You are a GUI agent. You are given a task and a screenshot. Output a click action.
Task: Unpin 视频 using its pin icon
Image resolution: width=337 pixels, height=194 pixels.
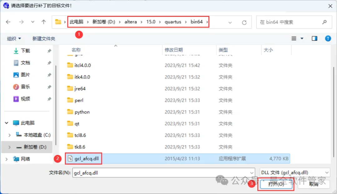pos(49,99)
